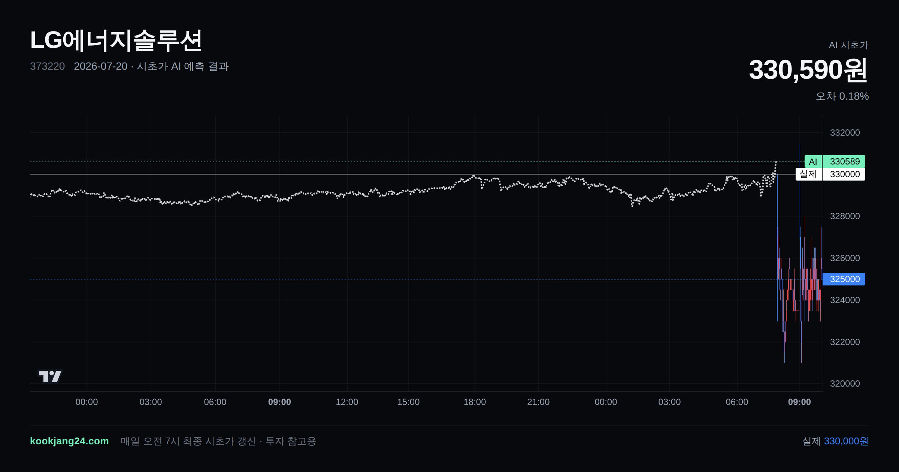The width and height of the screenshot is (899, 472).
Task: Open the kookjang24.com link
Action: pyautogui.click(x=69, y=441)
